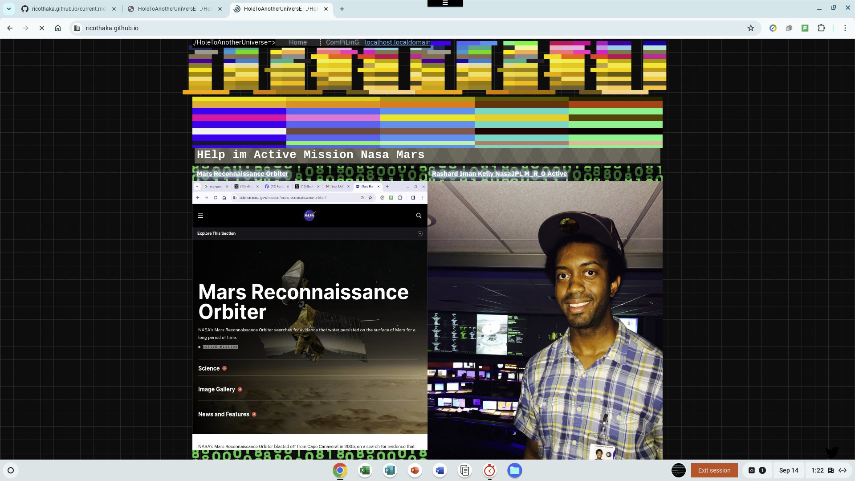The image size is (855, 481).
Task: Click the search magnifier in NASA screenshot
Action: [419, 216]
